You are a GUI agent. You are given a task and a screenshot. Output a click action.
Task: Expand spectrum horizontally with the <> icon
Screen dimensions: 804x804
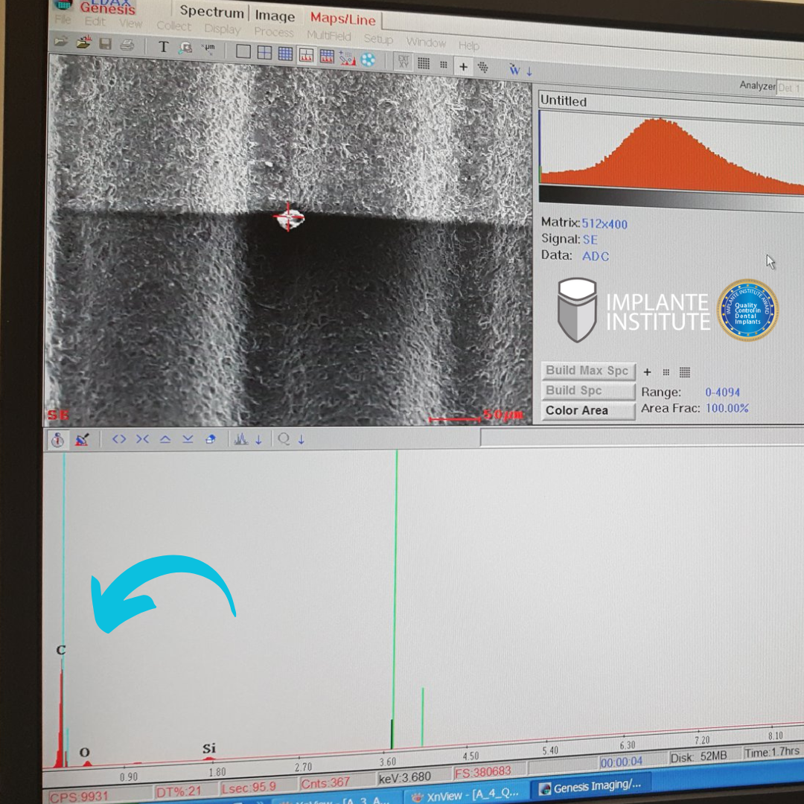(x=119, y=439)
